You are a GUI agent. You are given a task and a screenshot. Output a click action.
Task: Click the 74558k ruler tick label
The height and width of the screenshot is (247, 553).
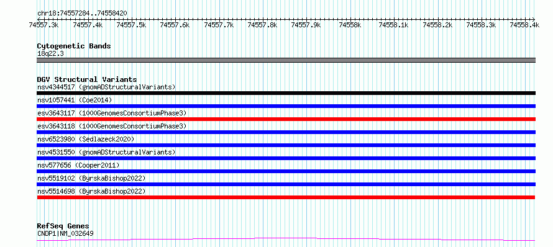click(350, 25)
